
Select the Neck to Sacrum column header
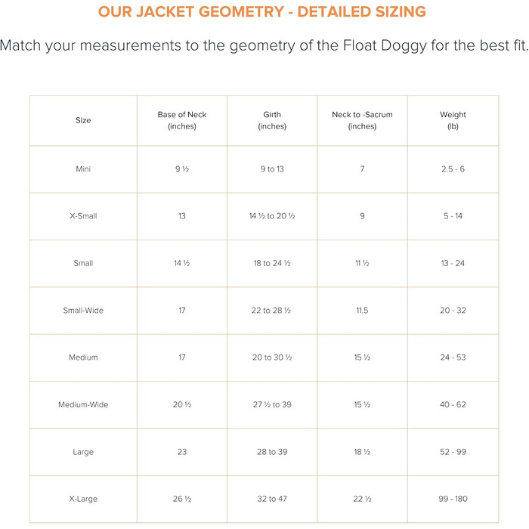pyautogui.click(x=362, y=121)
